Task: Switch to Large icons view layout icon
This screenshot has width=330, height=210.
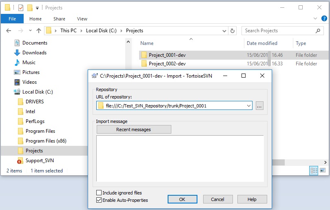Action: [323, 170]
